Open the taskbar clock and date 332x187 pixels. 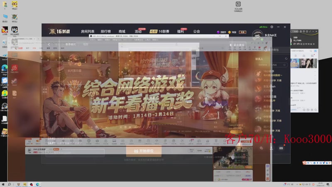(320, 184)
